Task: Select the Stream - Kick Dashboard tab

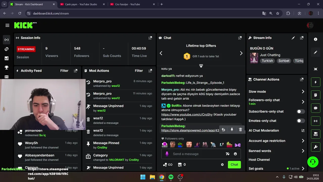Action: coord(33,4)
